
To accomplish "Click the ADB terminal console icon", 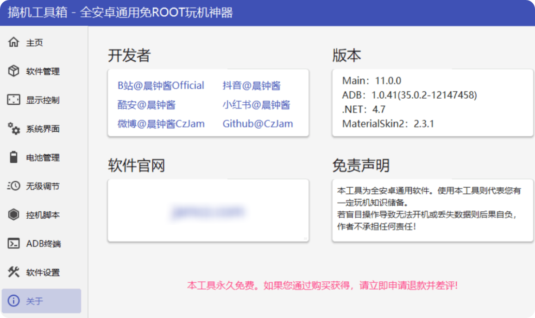I will [x=14, y=244].
